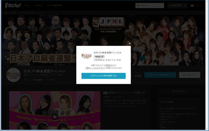Open the 麻雀 breadcrumb link
The height and width of the screenshot is (131, 209).
(14, 13)
